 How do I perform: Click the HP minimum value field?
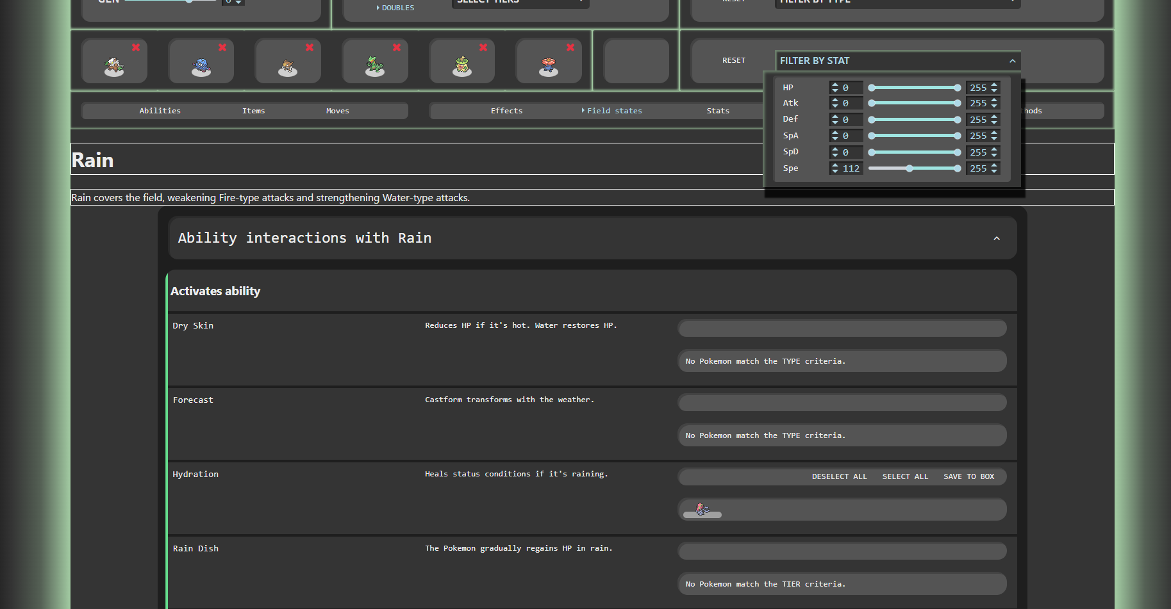[851, 88]
